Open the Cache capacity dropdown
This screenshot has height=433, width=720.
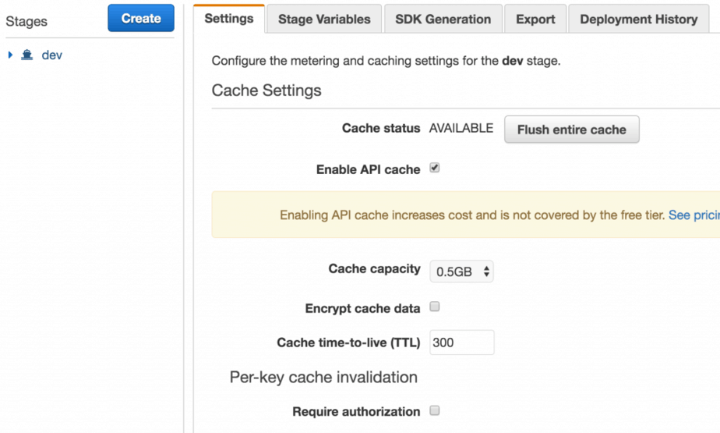[x=462, y=272]
